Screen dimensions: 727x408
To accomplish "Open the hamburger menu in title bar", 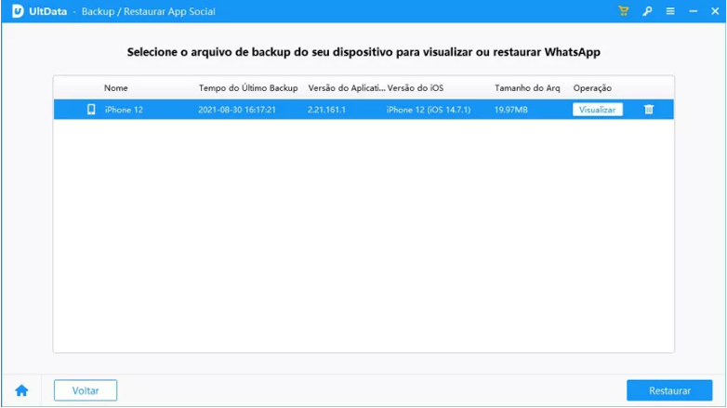I will (x=670, y=11).
